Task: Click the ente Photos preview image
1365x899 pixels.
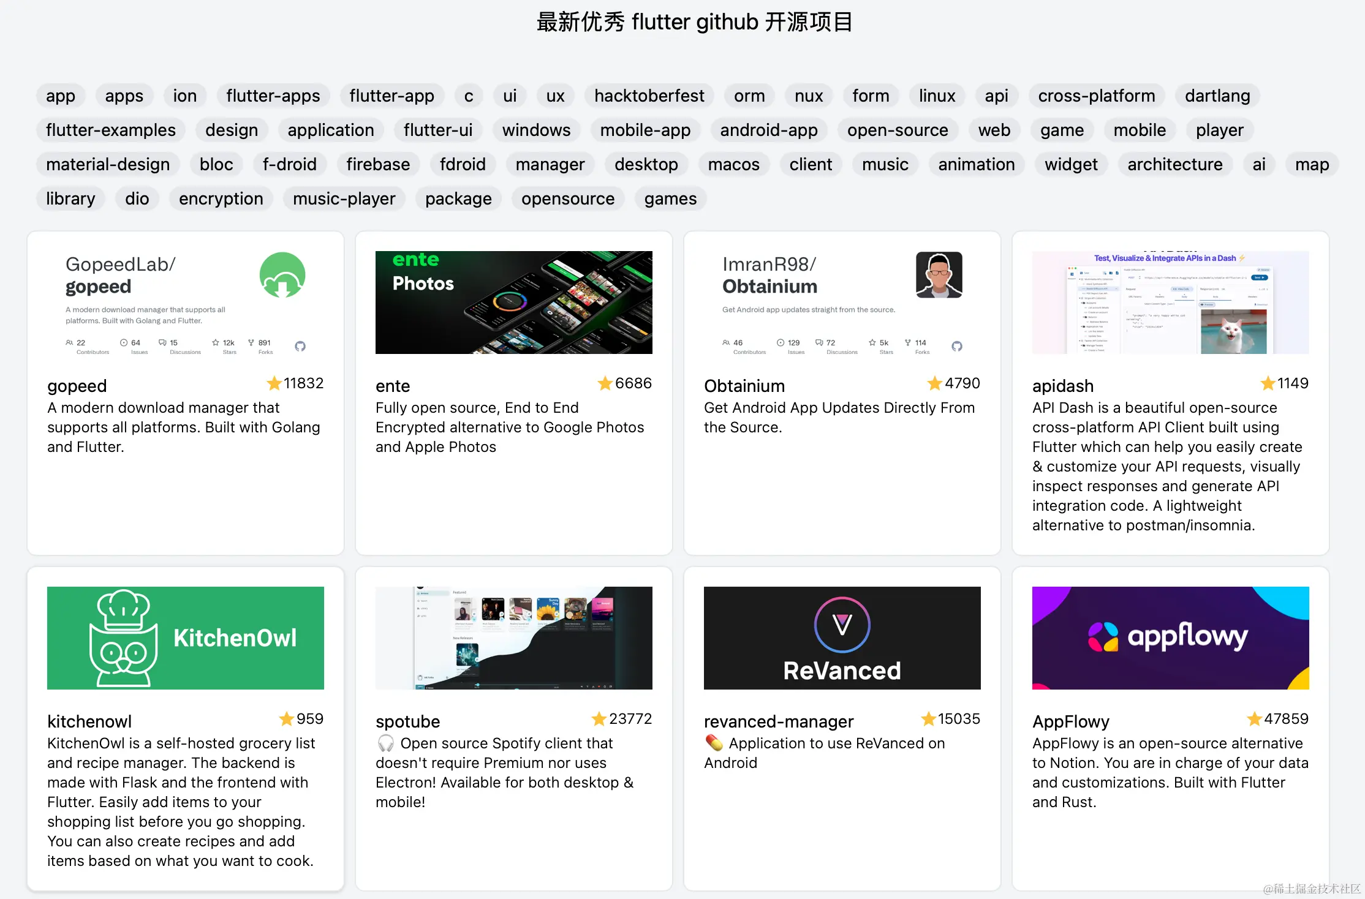Action: [513, 301]
